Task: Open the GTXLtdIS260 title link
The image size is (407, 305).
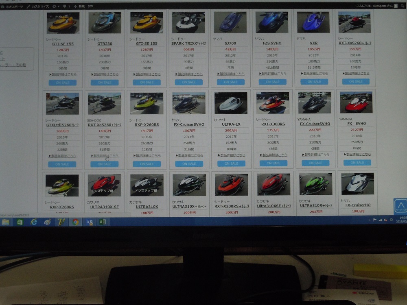Action: 62,125
